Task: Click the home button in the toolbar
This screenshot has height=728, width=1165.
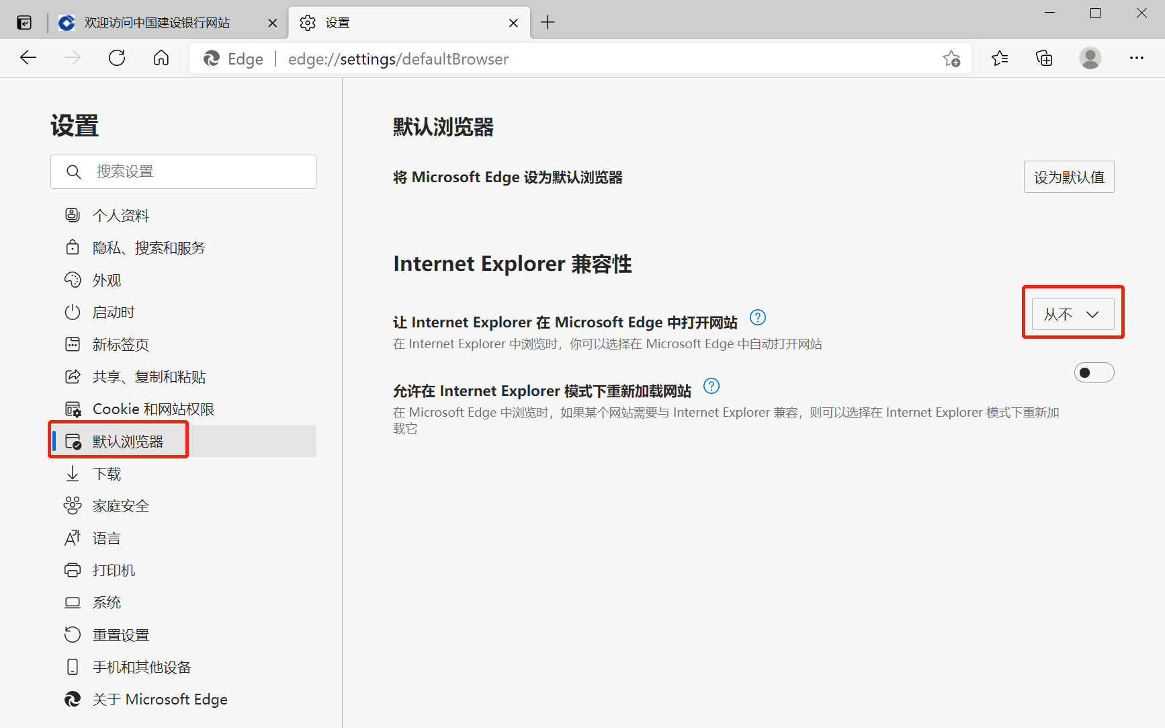Action: tap(161, 58)
